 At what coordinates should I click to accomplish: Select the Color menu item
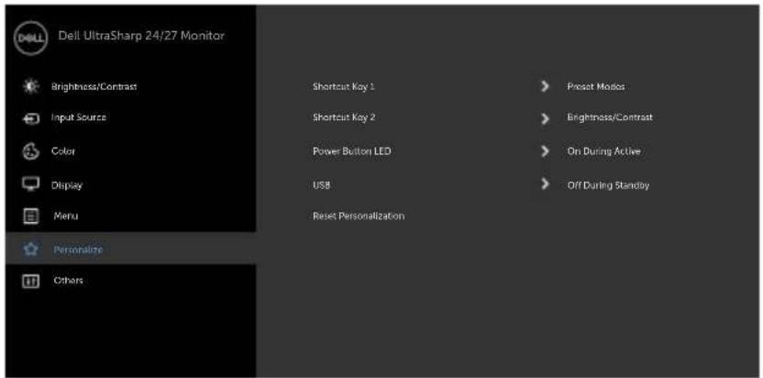[x=63, y=151]
